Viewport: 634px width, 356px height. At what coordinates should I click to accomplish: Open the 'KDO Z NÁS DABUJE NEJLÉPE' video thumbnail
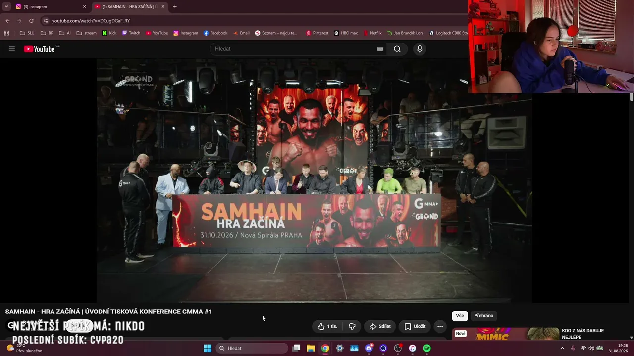(505, 334)
